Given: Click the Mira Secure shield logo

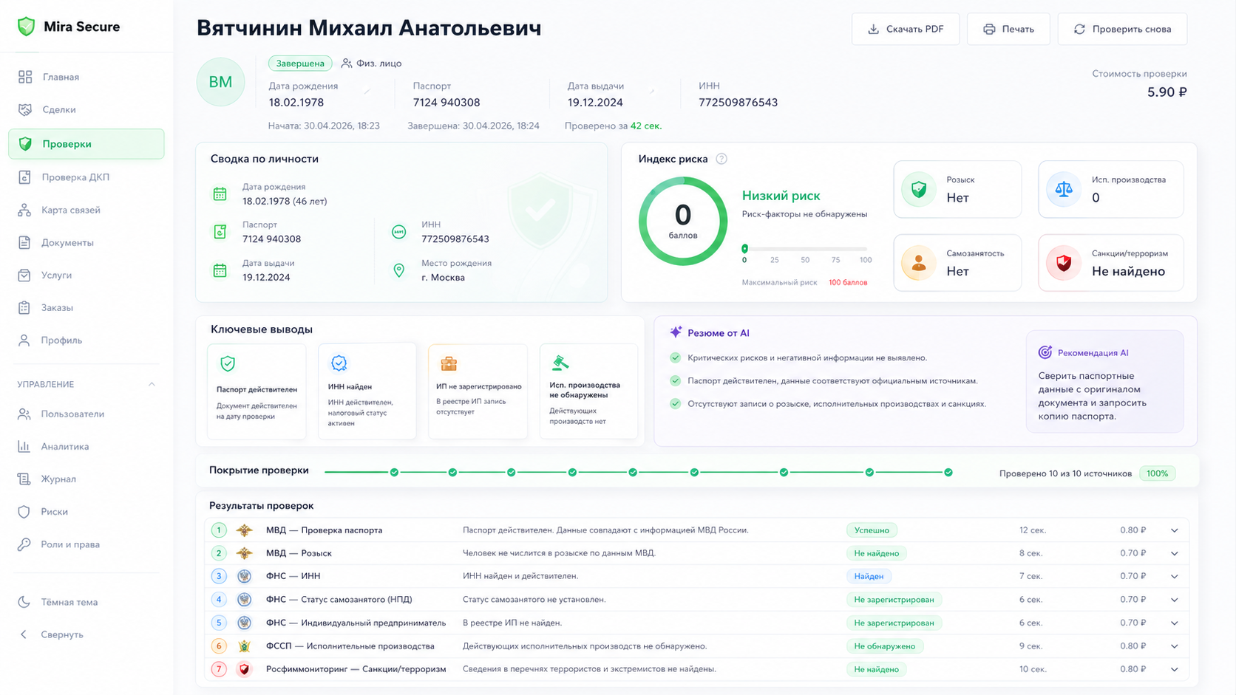Looking at the screenshot, I should pyautogui.click(x=26, y=27).
